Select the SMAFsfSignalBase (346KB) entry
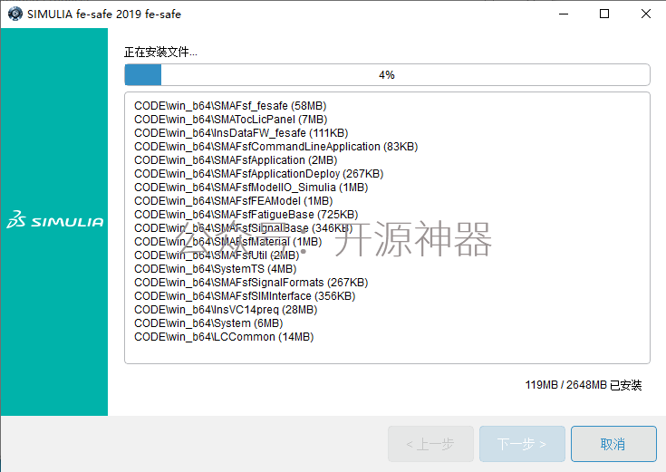Viewport: 666px width, 472px height. click(x=244, y=228)
